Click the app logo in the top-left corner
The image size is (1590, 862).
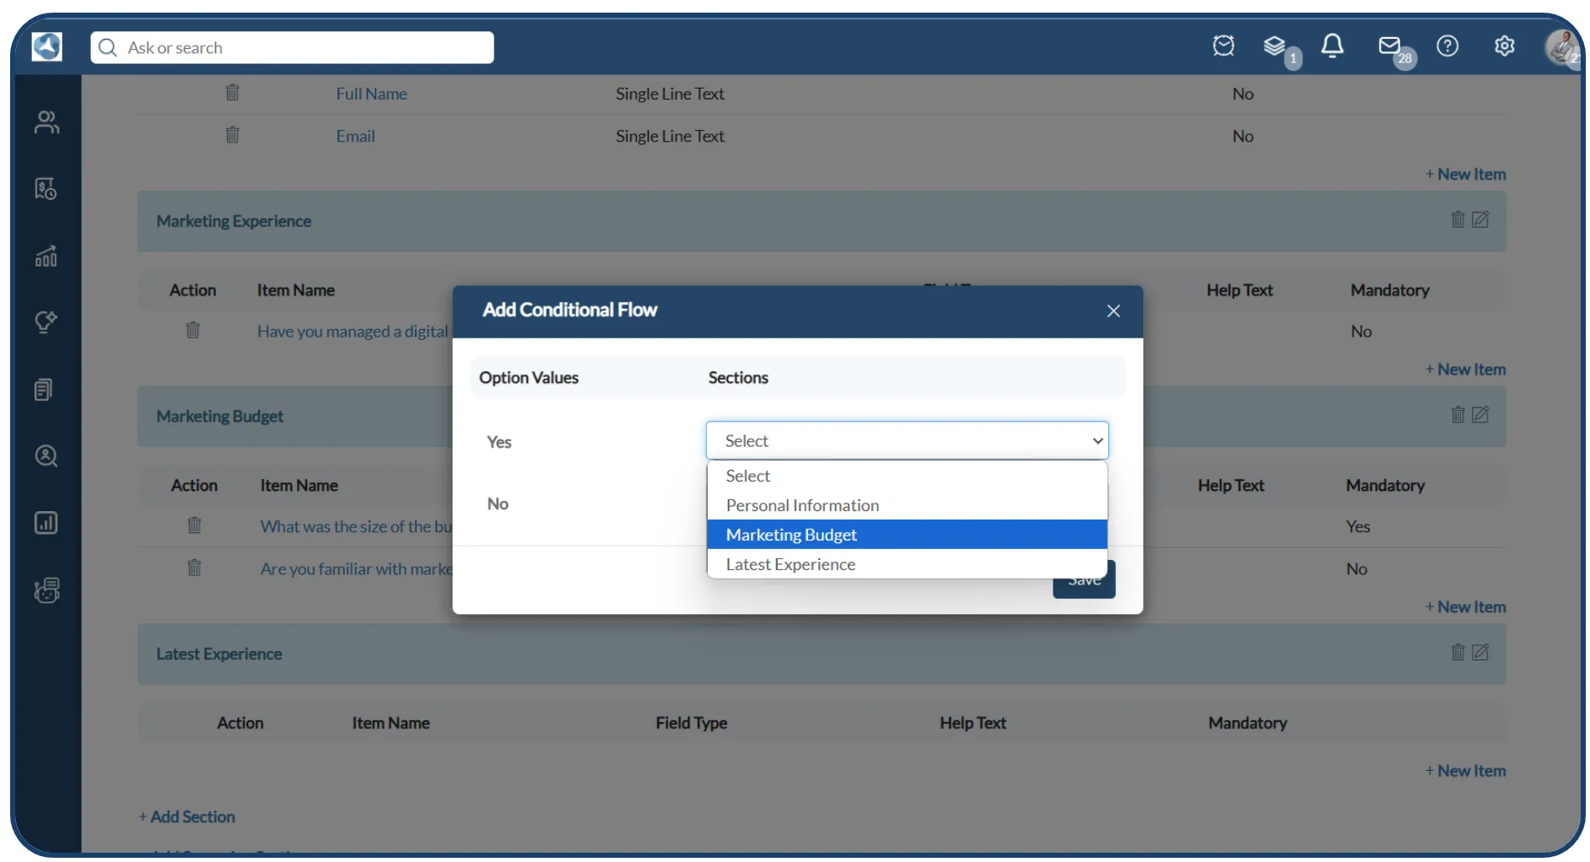pyautogui.click(x=46, y=46)
